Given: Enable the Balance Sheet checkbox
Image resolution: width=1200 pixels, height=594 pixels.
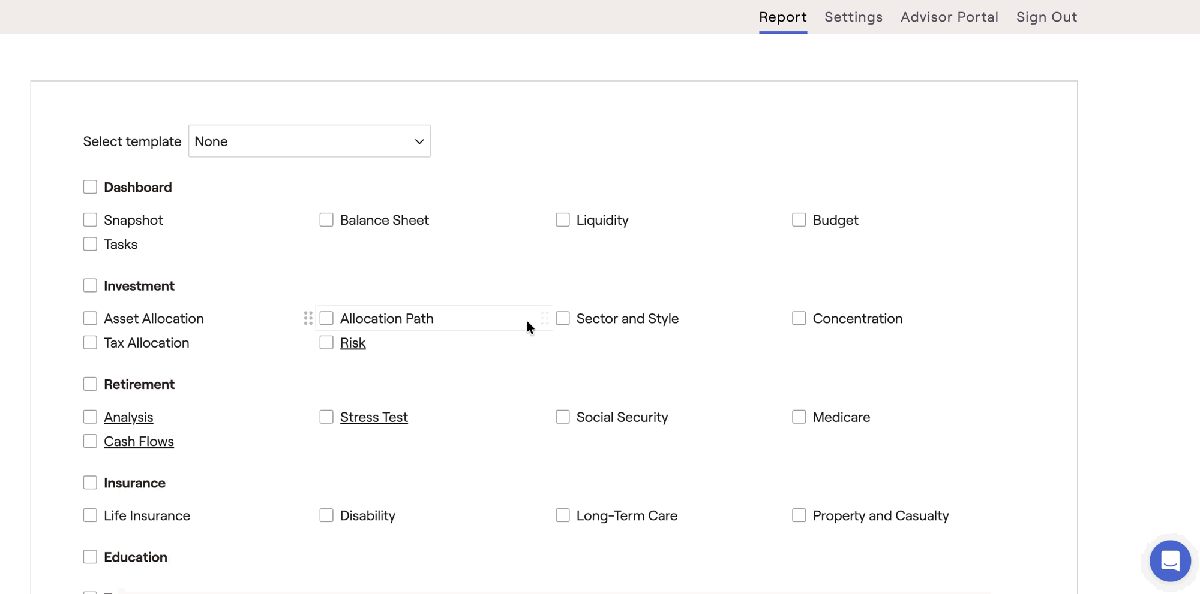Looking at the screenshot, I should (326, 220).
